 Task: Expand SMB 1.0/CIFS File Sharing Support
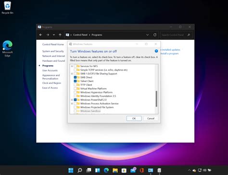pos(72,74)
